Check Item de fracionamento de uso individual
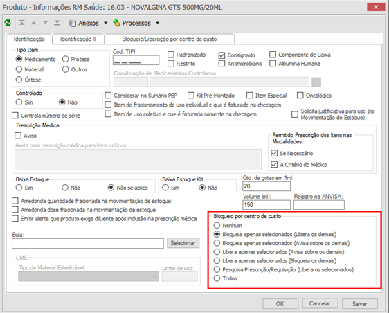Image resolution: width=389 pixels, height=313 pixels. [108, 105]
